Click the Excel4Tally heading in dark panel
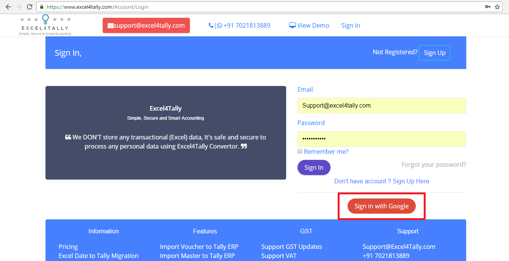 coord(166,108)
